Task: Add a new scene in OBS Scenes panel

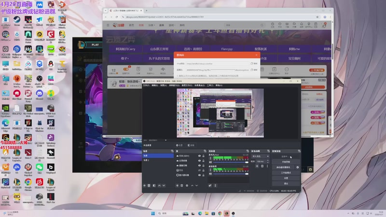Action: click(x=144, y=186)
